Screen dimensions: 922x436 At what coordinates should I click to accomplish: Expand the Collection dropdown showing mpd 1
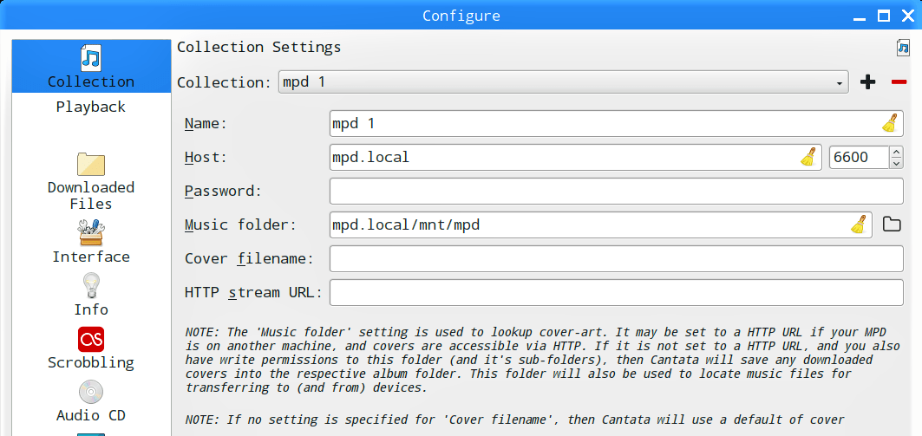pyautogui.click(x=563, y=82)
